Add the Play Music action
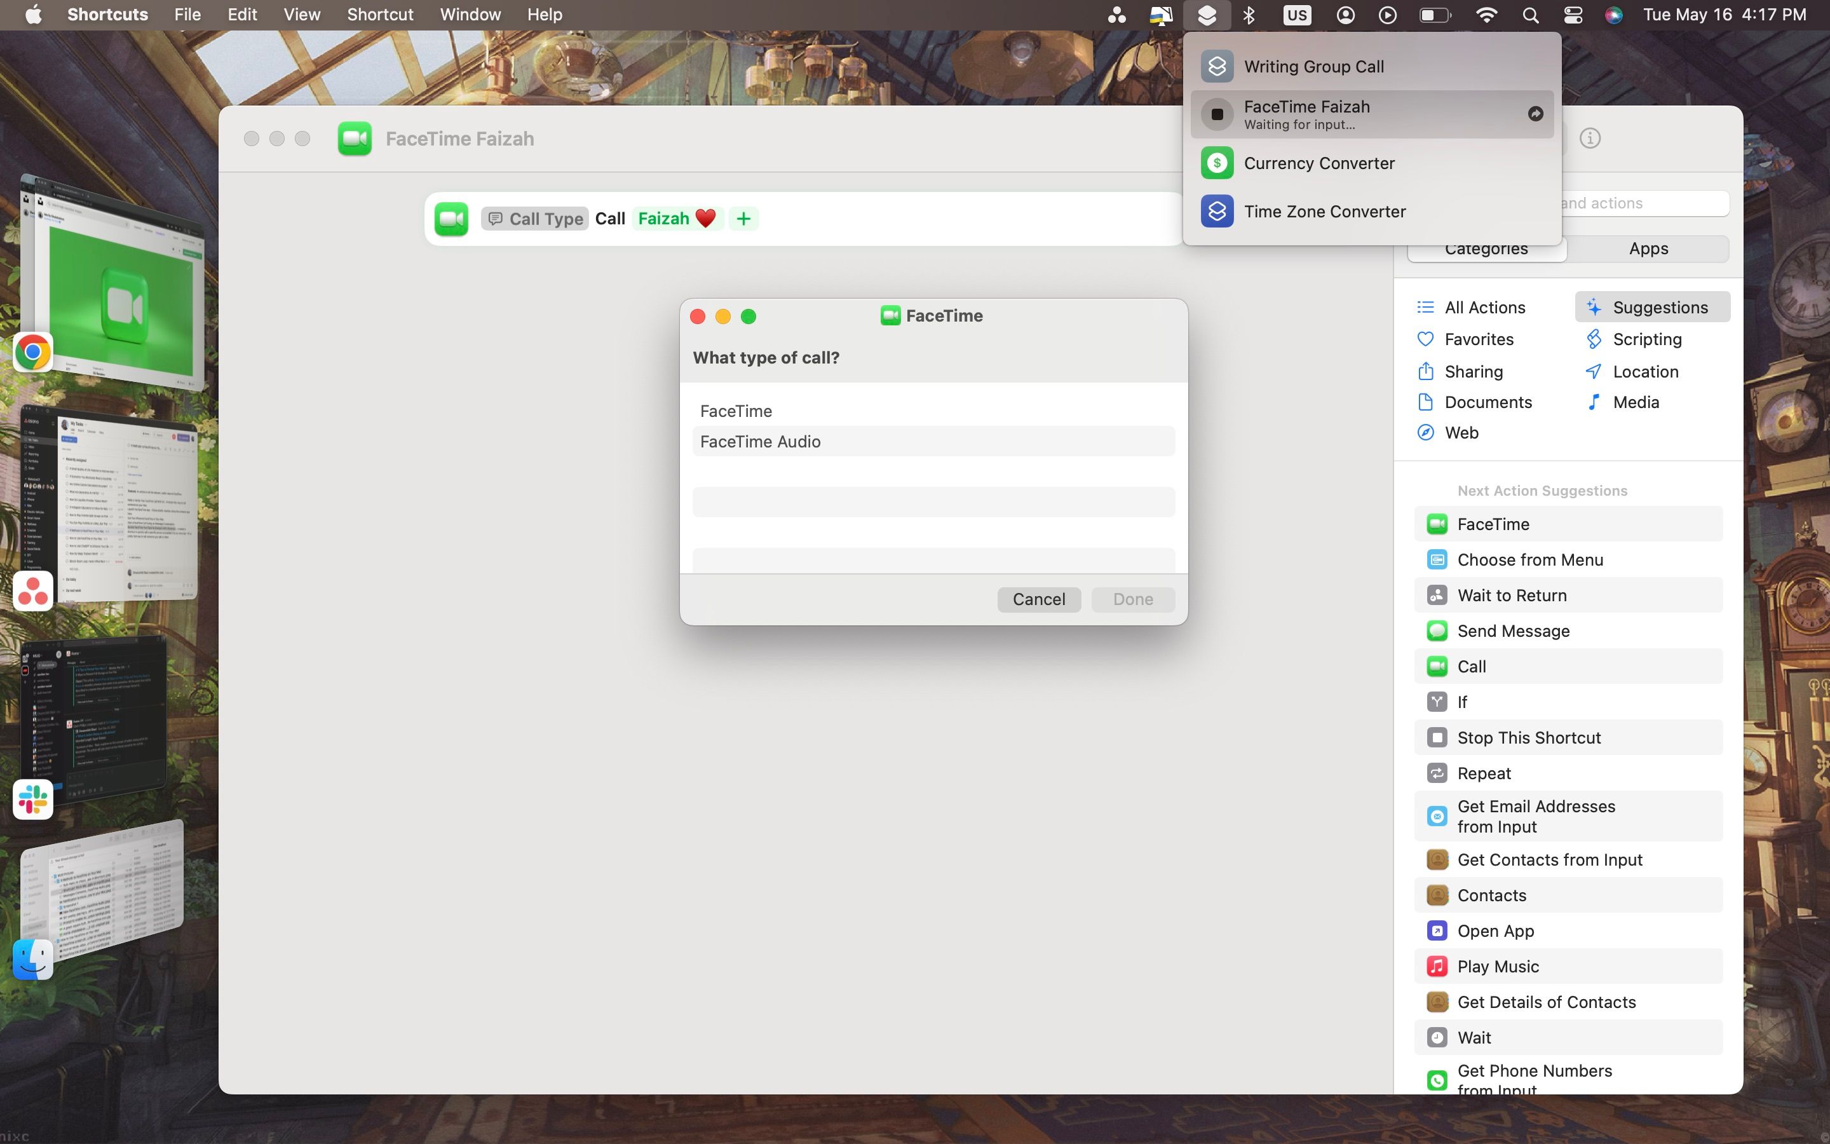This screenshot has width=1830, height=1144. (x=1568, y=966)
